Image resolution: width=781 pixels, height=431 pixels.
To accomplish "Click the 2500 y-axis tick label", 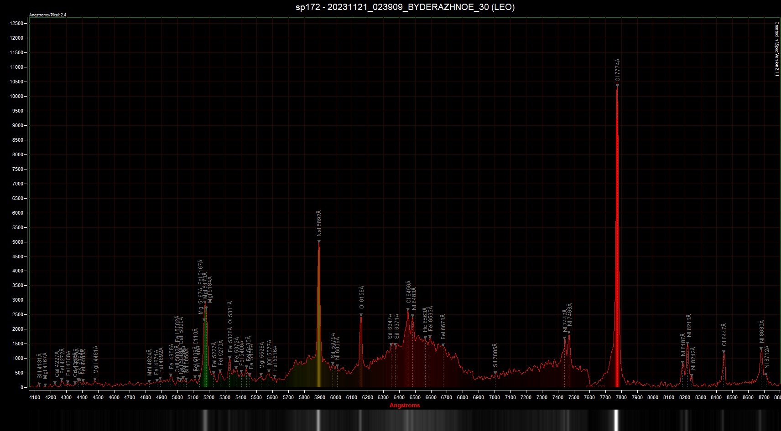I will (x=18, y=314).
